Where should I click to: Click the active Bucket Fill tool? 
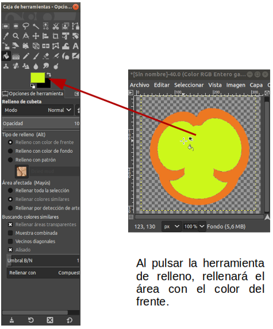click(6, 56)
